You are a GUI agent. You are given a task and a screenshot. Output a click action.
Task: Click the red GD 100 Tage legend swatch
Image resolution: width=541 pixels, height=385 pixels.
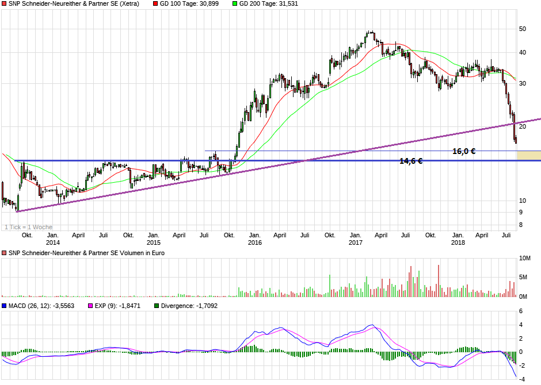point(155,4)
